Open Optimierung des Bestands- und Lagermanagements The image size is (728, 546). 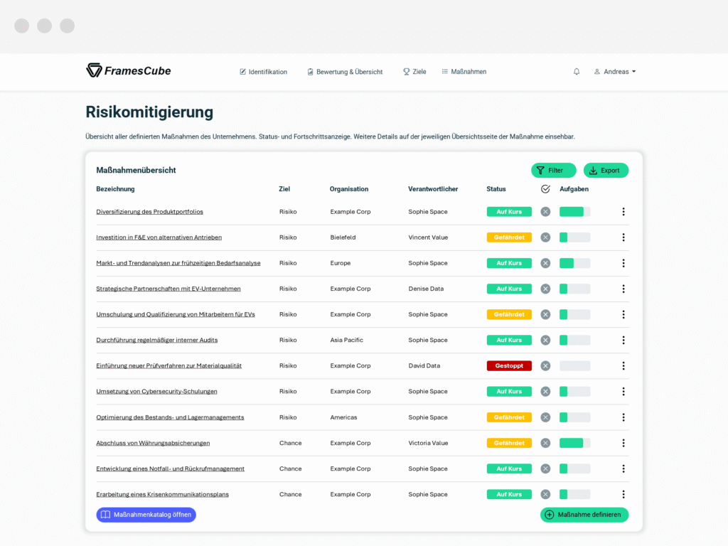170,417
